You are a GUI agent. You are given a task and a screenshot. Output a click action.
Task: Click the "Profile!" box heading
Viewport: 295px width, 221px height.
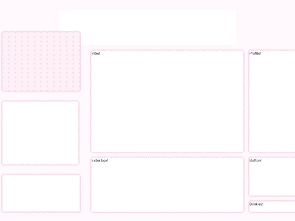(255, 53)
